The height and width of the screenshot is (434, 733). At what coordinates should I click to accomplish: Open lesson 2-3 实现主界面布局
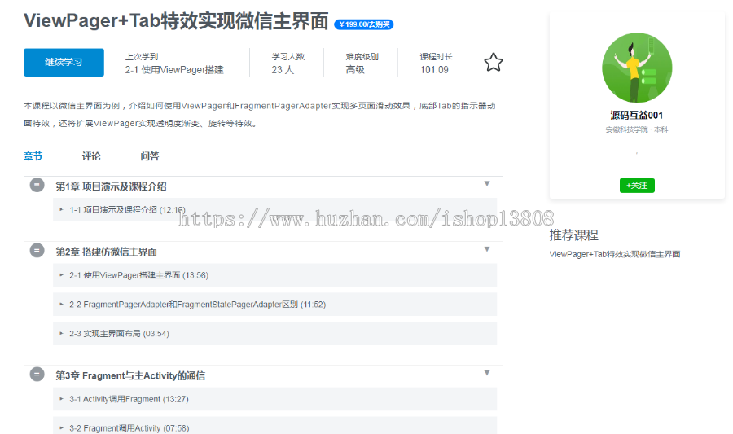click(275, 334)
